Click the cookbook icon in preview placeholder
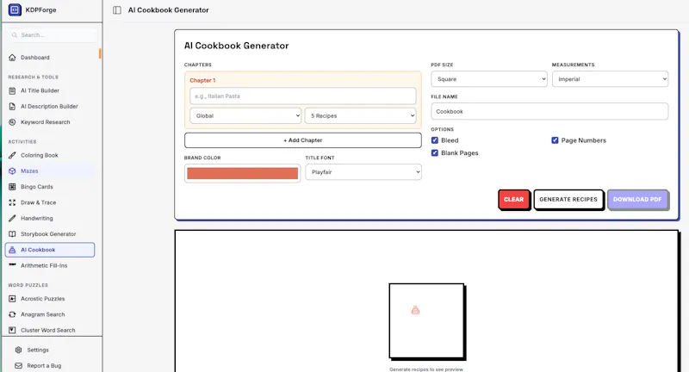689x372 pixels. click(x=415, y=311)
